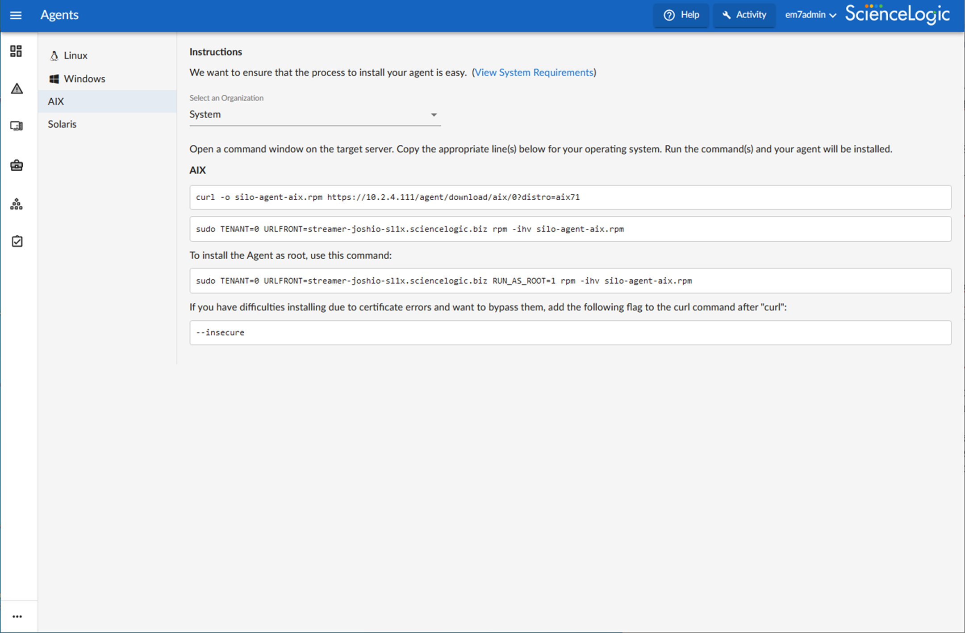Expand the em7admin user dropdown
This screenshot has height=633, width=965.
(x=810, y=15)
